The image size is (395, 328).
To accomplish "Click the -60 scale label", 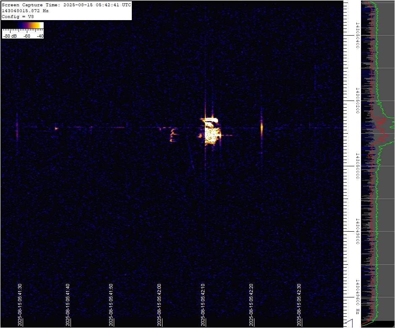I will point(27,36).
